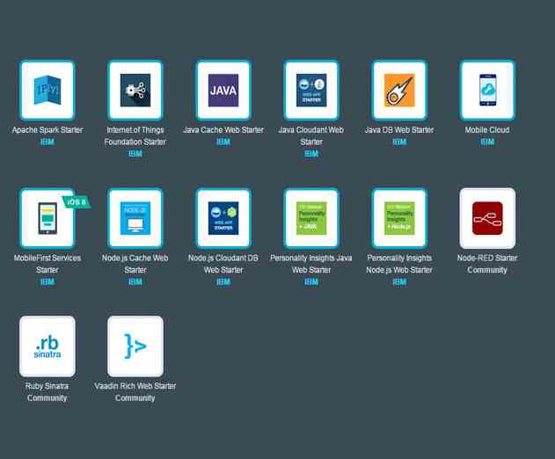This screenshot has height=459, width=555.
Task: Select the Java DB Web Starter comet icon
Action: (x=399, y=91)
